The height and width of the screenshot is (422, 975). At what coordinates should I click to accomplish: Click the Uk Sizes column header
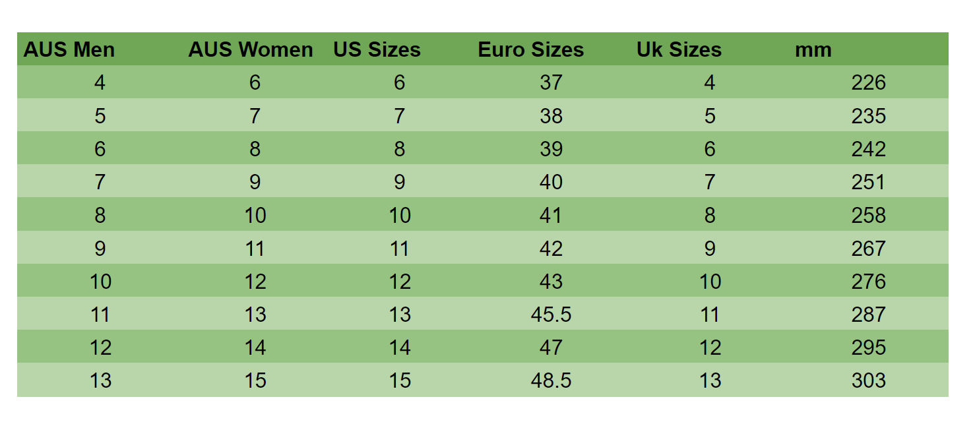(x=679, y=49)
